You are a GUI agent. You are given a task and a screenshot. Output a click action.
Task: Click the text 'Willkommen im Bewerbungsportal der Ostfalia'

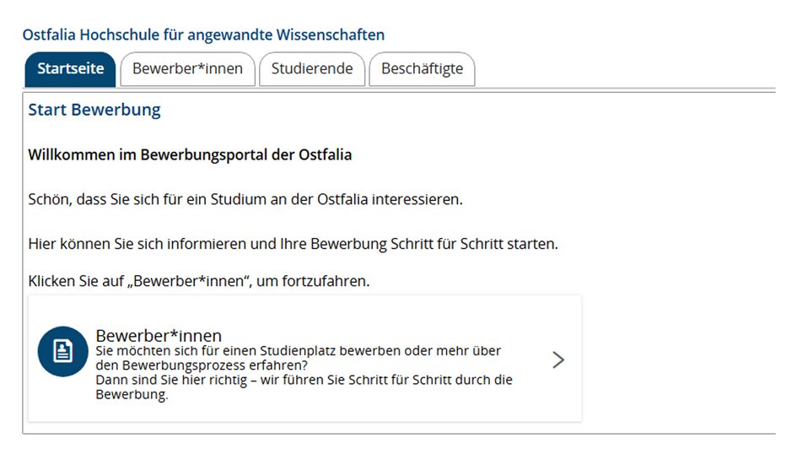tap(190, 154)
